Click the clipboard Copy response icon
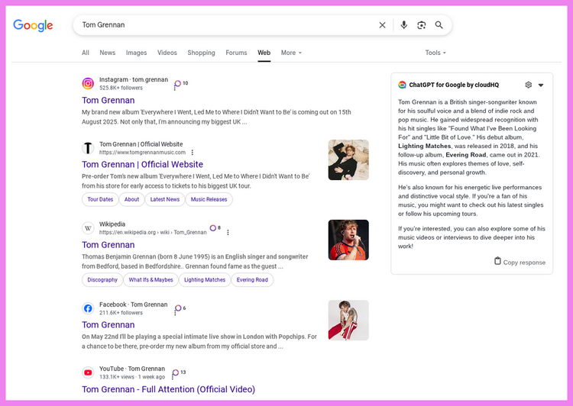 pyautogui.click(x=497, y=261)
